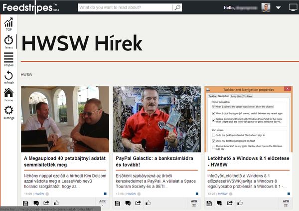The width and height of the screenshot is (299, 211).
Task: Open the Letölthető a Windows 8.1 headline
Action: point(248,161)
